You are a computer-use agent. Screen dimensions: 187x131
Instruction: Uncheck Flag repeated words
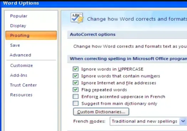click(76, 90)
